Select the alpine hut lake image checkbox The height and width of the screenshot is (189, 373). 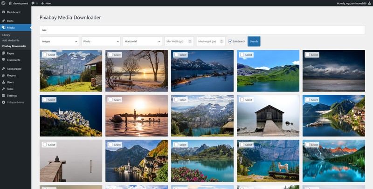[x=44, y=54]
